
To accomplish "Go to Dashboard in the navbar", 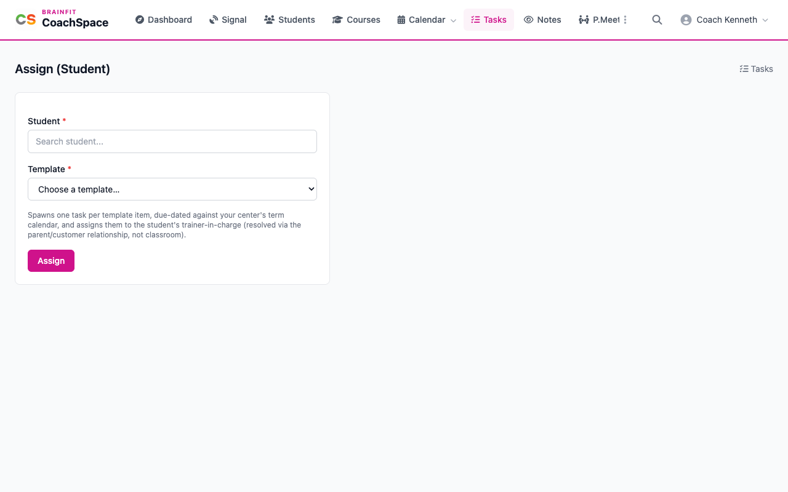I will coord(164,20).
